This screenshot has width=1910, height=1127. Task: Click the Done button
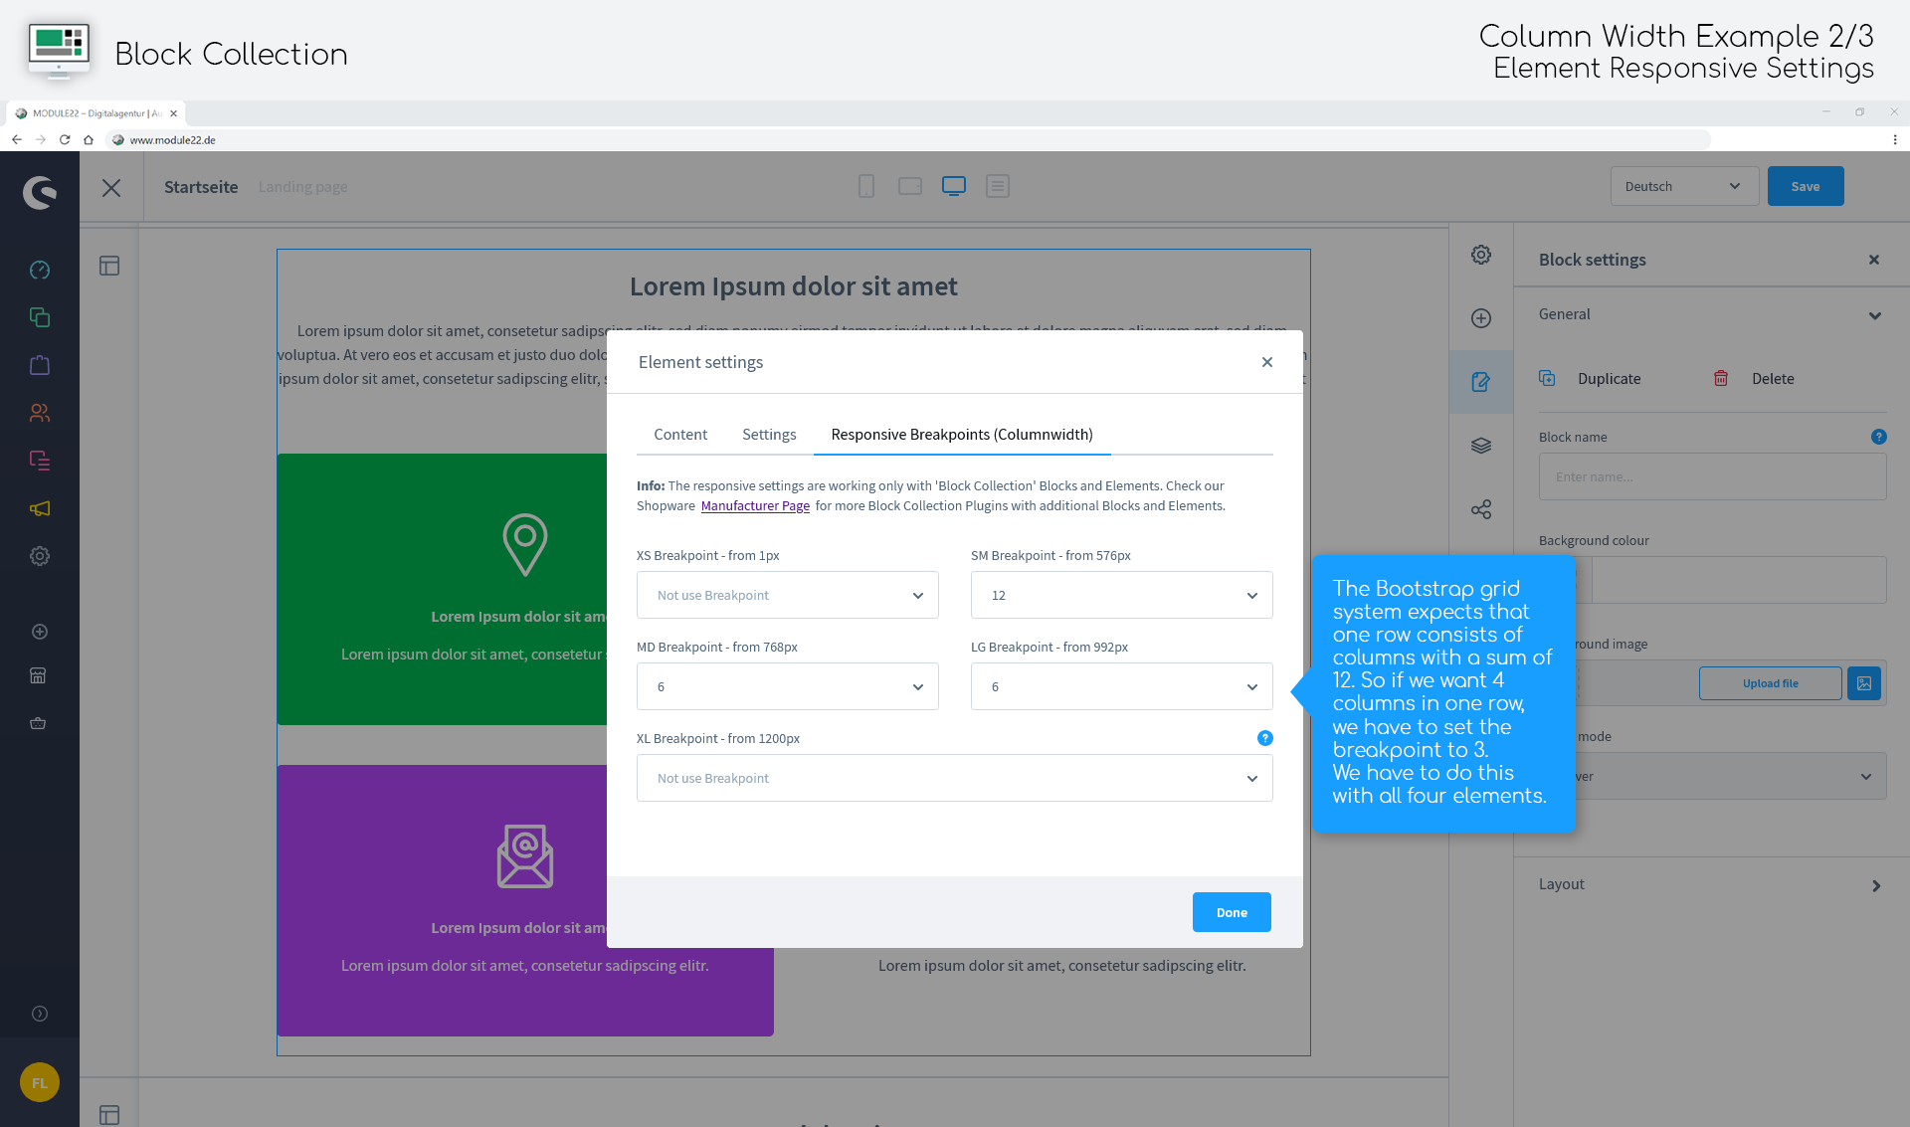click(1232, 912)
